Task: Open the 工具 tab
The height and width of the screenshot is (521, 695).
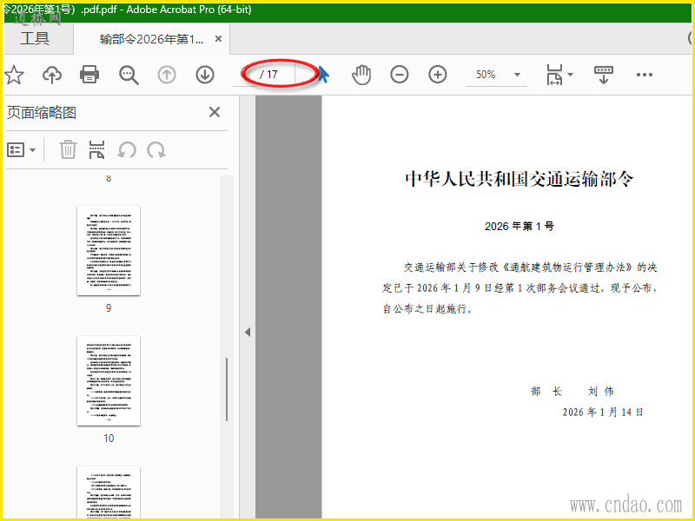Action: (x=35, y=38)
